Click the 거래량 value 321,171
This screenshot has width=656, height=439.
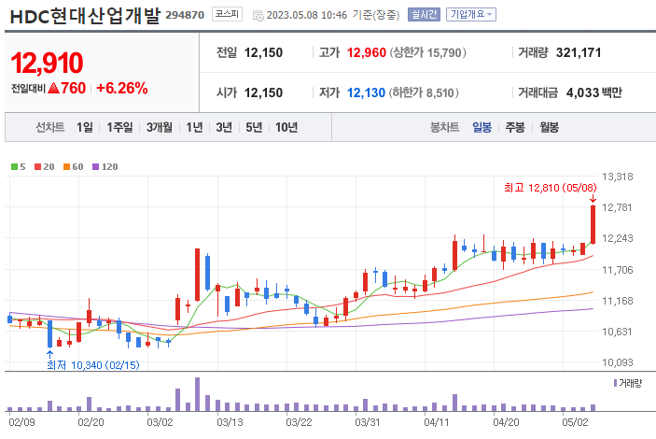coord(579,53)
